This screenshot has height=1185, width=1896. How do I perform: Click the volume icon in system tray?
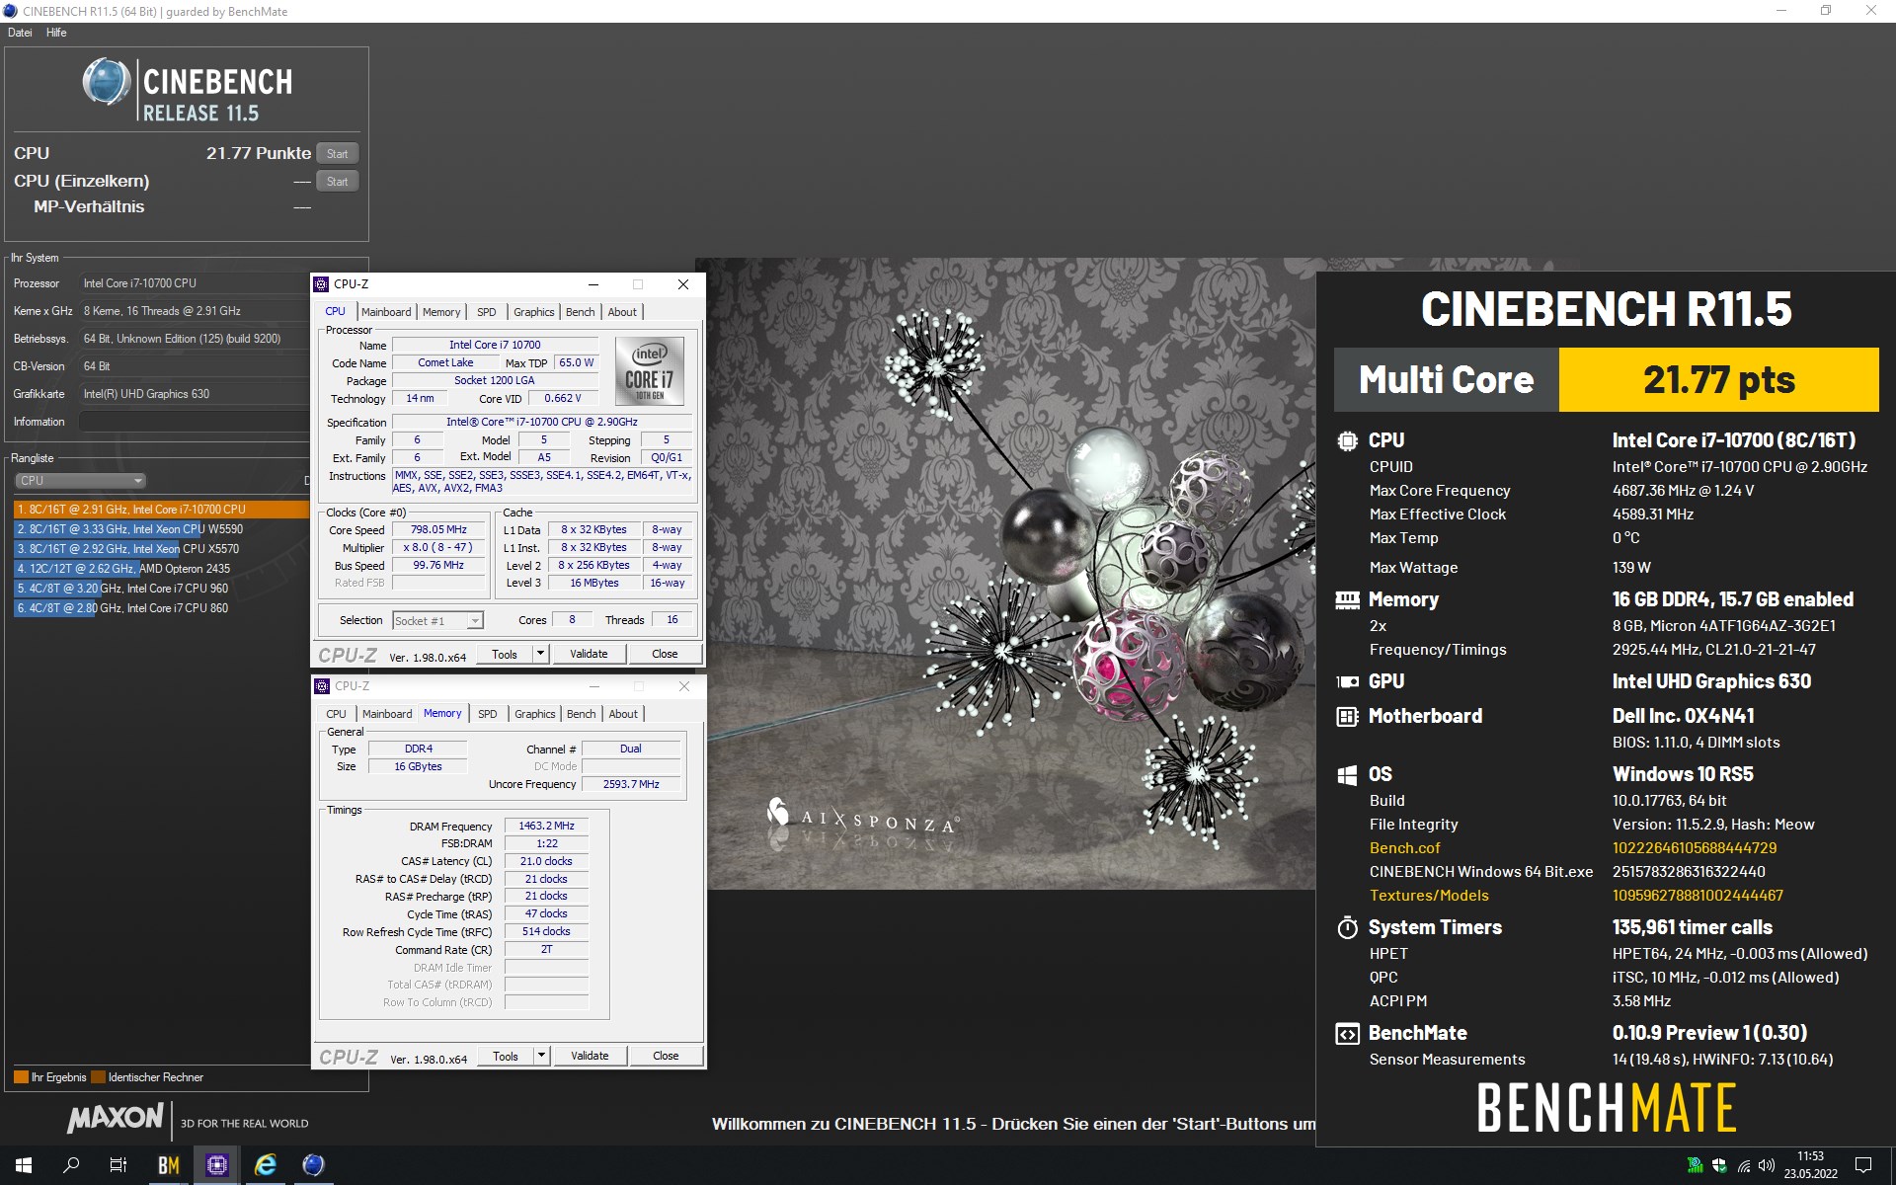pos(1767,1165)
